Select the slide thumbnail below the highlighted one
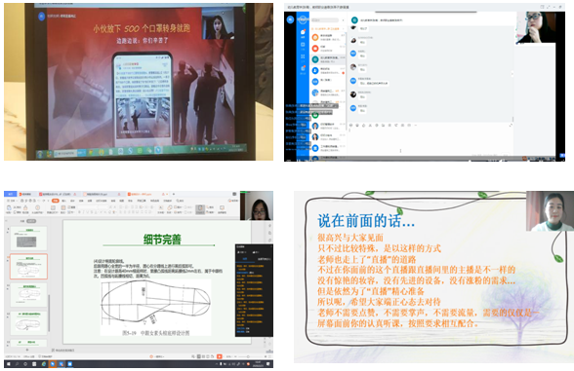Image resolution: width=574 pixels, height=371 pixels. tap(29, 295)
